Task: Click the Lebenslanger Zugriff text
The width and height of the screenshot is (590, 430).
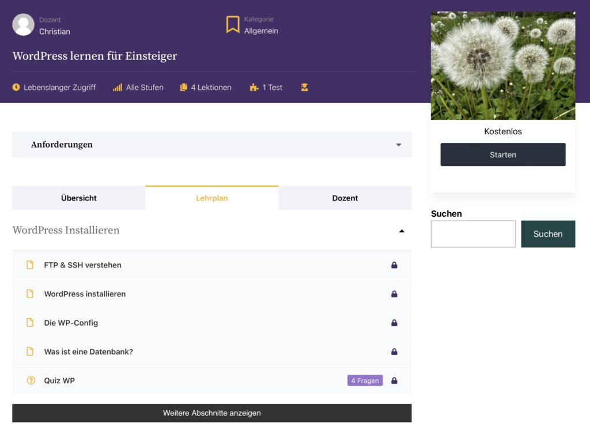Action: 60,88
